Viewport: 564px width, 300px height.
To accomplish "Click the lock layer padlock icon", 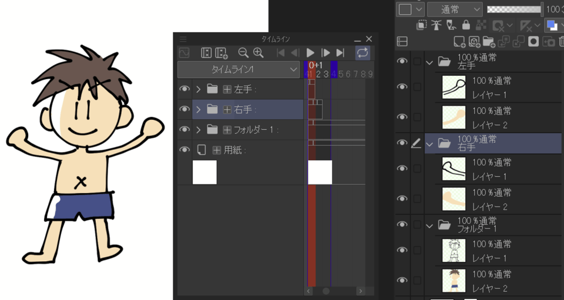I will (x=466, y=25).
